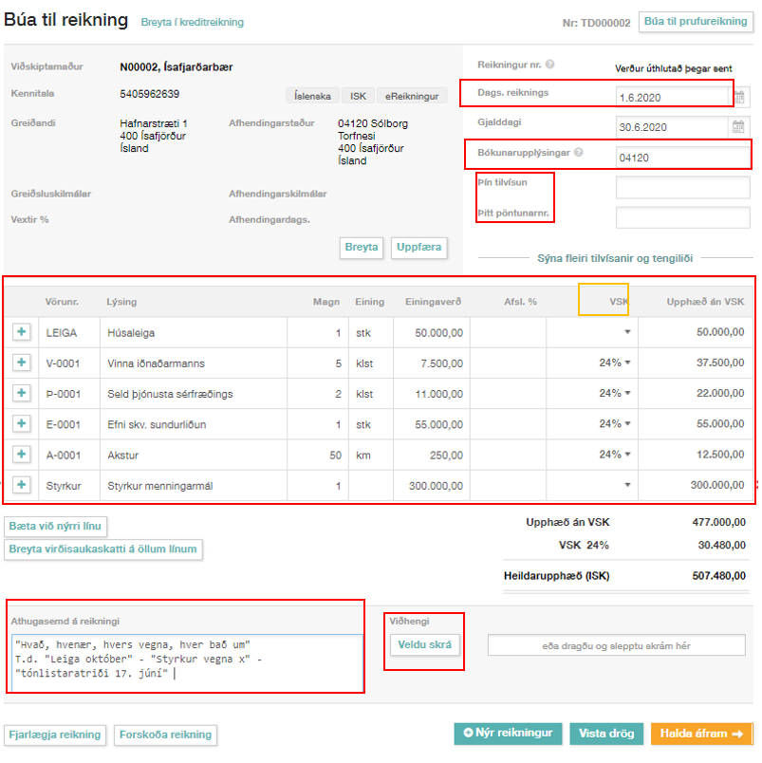Toggle the eReikningur option

[x=411, y=96]
